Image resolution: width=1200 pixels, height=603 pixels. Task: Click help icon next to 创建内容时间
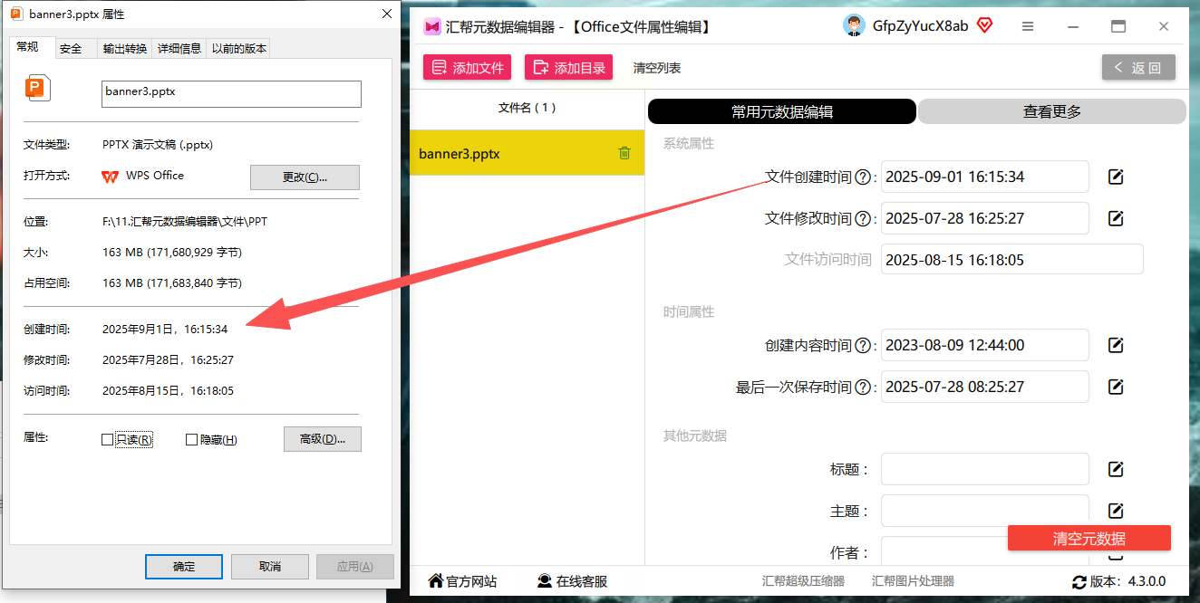point(863,346)
